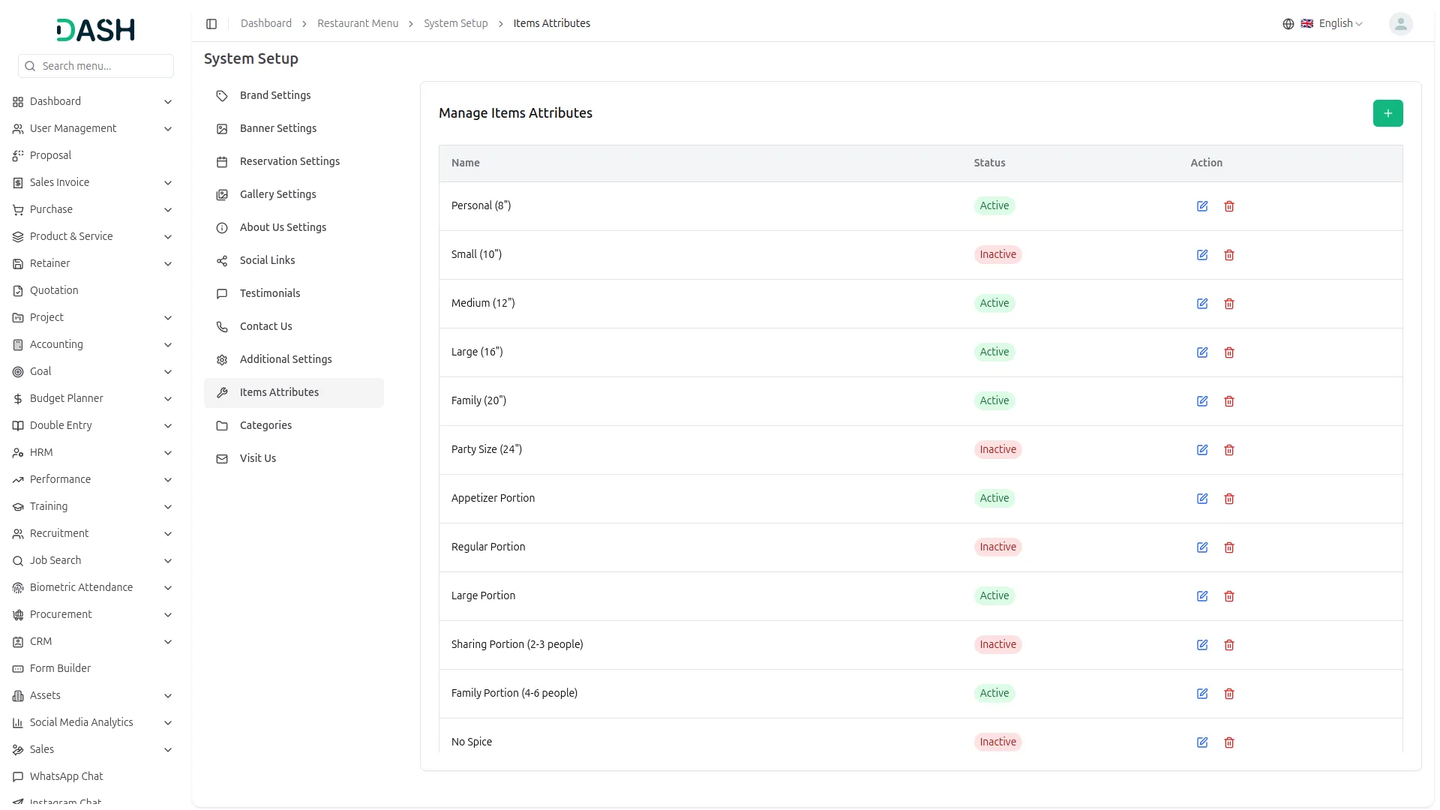Click the green add attribute plus button
This screenshot has width=1440, height=810.
[x=1387, y=113]
